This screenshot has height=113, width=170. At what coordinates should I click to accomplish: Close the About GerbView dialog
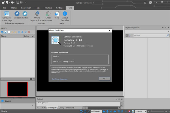click(x=109, y=31)
